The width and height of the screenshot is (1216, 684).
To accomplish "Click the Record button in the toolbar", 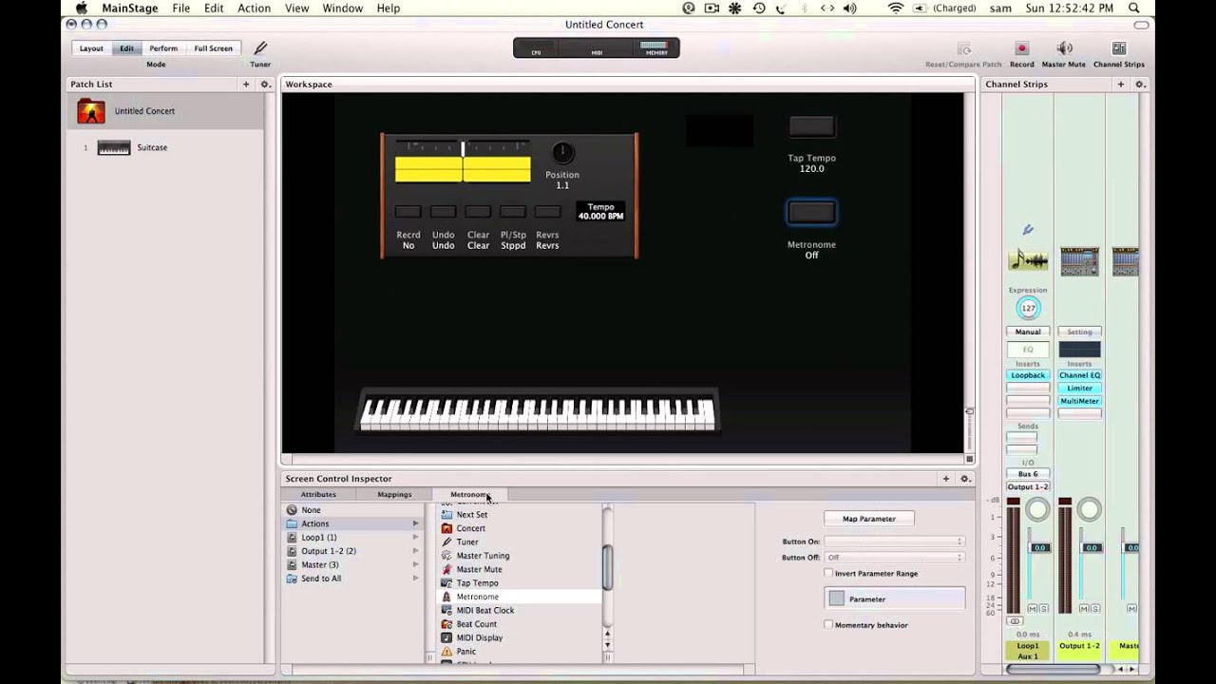I will [1022, 48].
